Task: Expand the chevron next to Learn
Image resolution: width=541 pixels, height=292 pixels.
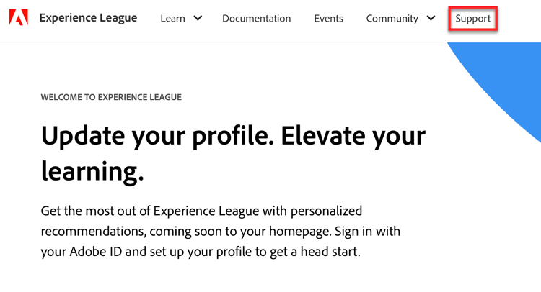Action: [x=198, y=18]
